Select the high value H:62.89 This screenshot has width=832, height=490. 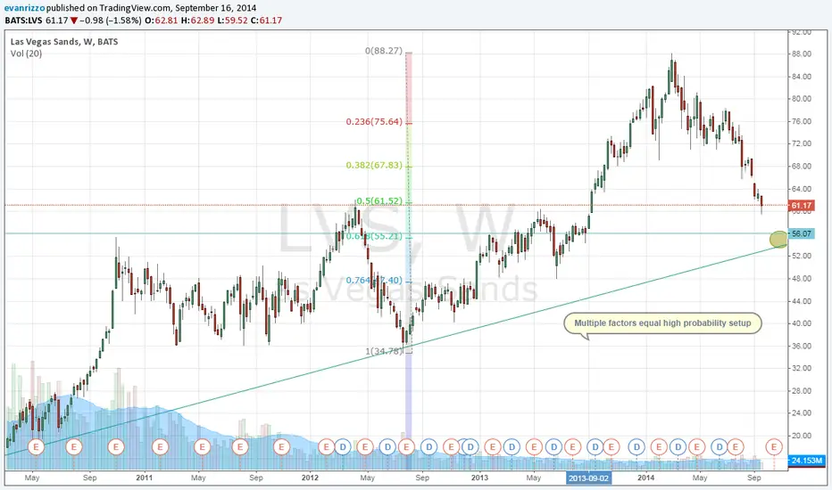[x=198, y=20]
